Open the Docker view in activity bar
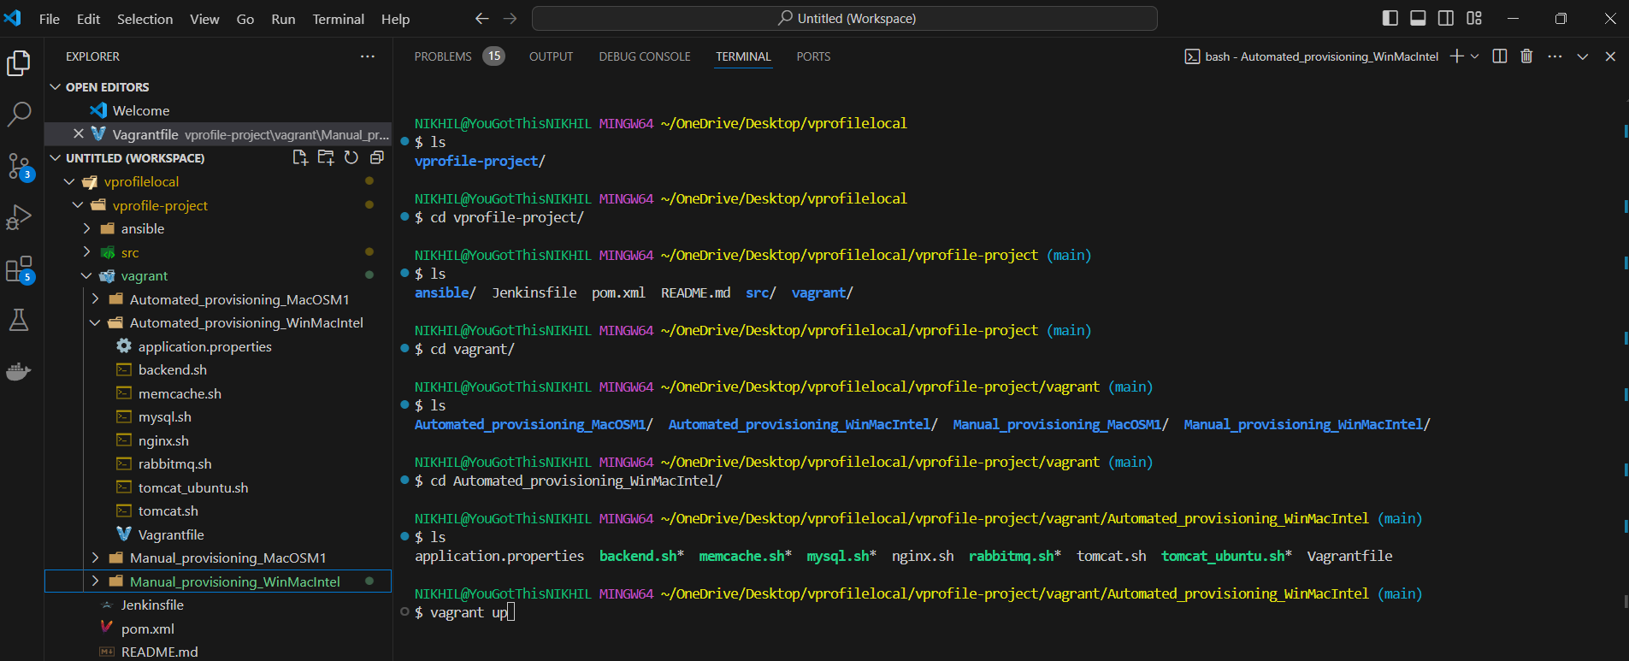This screenshot has height=661, width=1629. (x=19, y=371)
